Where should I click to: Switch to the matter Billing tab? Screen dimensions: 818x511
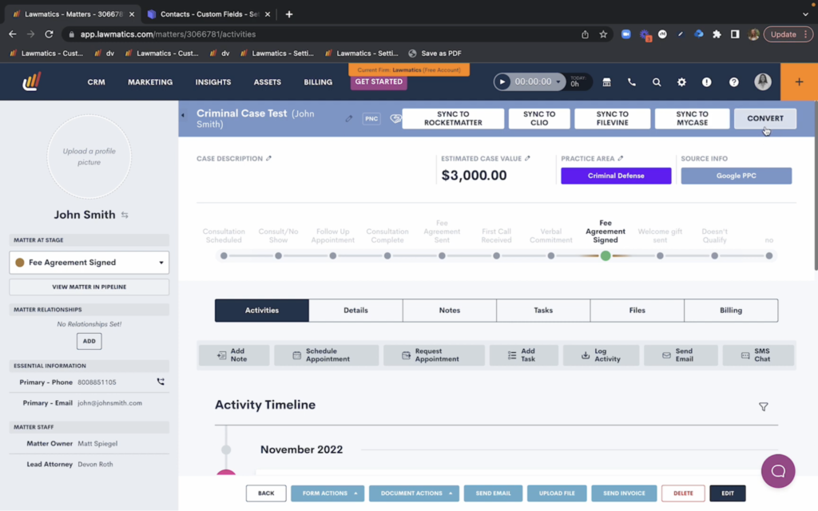pyautogui.click(x=731, y=311)
